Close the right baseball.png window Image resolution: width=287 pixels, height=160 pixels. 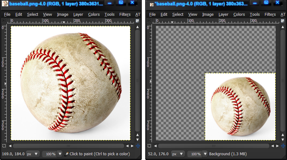278,3
